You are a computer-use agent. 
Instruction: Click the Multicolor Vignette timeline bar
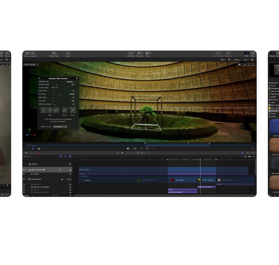206,187
